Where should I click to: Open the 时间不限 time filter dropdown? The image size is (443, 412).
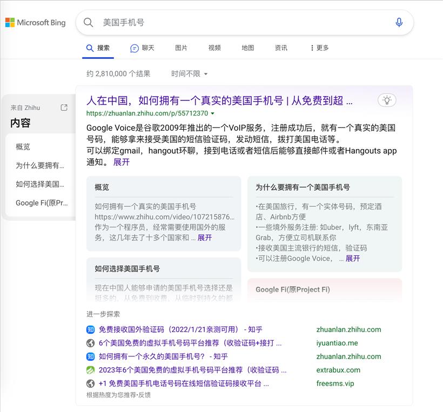click(189, 74)
